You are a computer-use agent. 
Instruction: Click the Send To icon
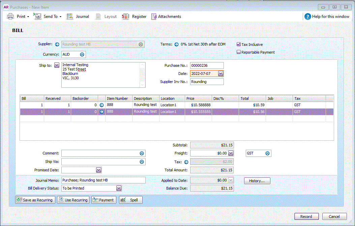[37, 16]
